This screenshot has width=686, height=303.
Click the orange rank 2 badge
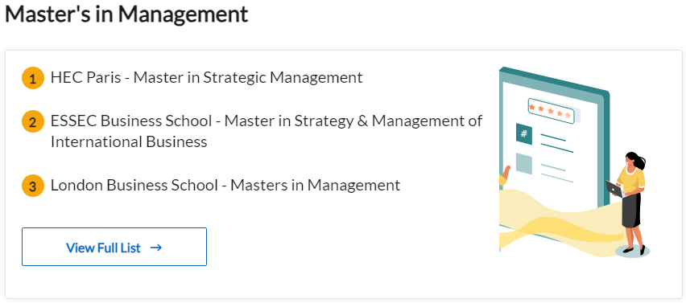coord(33,122)
